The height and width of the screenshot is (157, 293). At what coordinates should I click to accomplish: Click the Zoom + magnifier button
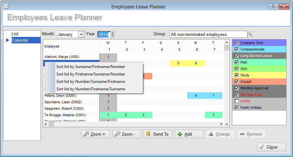95,134
